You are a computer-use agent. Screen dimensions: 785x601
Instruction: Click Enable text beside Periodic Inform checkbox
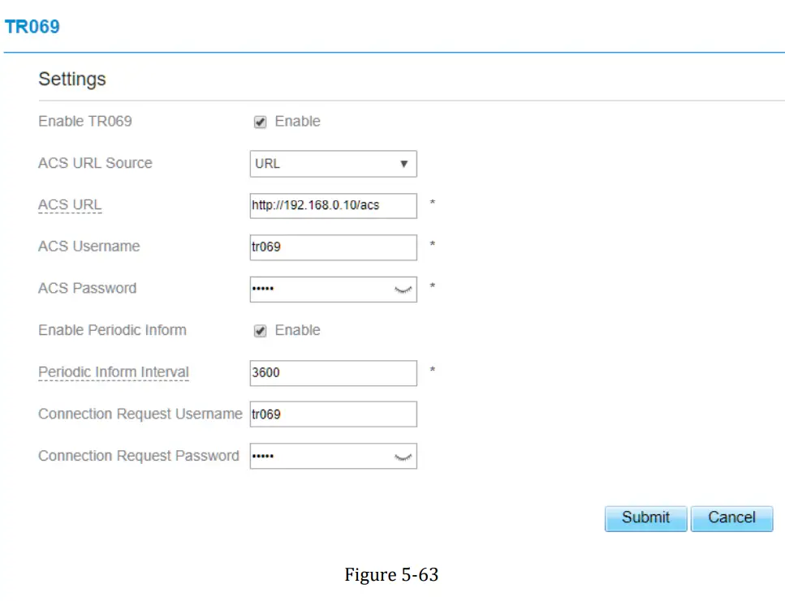(298, 330)
